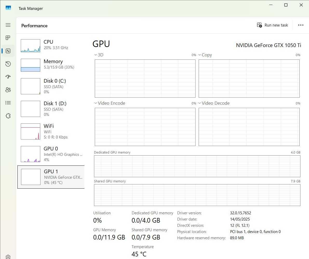The width and height of the screenshot is (309, 259).
Task: Click the driver date 14/05/2025
Action: (x=240, y=219)
